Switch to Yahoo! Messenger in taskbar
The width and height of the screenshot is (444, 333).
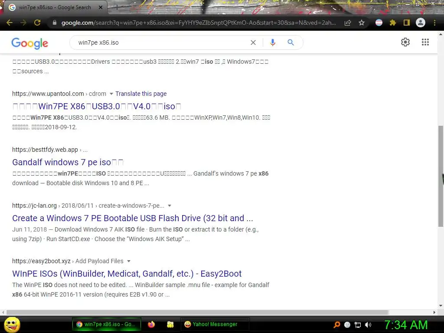[x=215, y=324]
